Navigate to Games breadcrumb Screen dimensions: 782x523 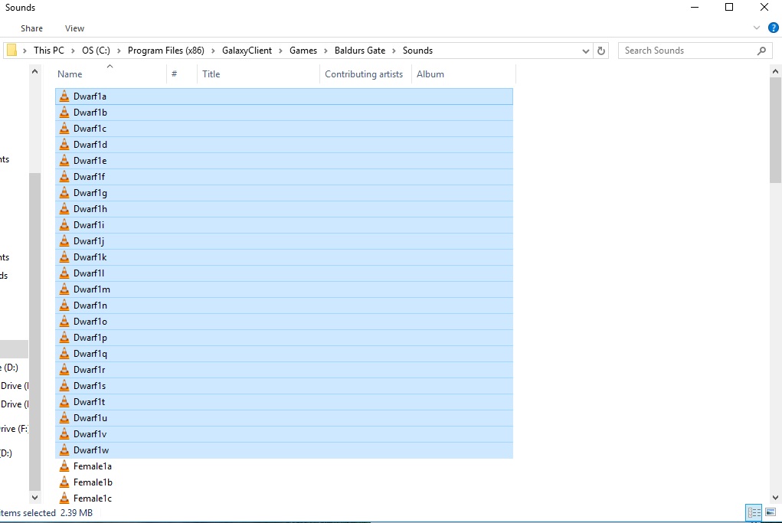[x=303, y=51]
